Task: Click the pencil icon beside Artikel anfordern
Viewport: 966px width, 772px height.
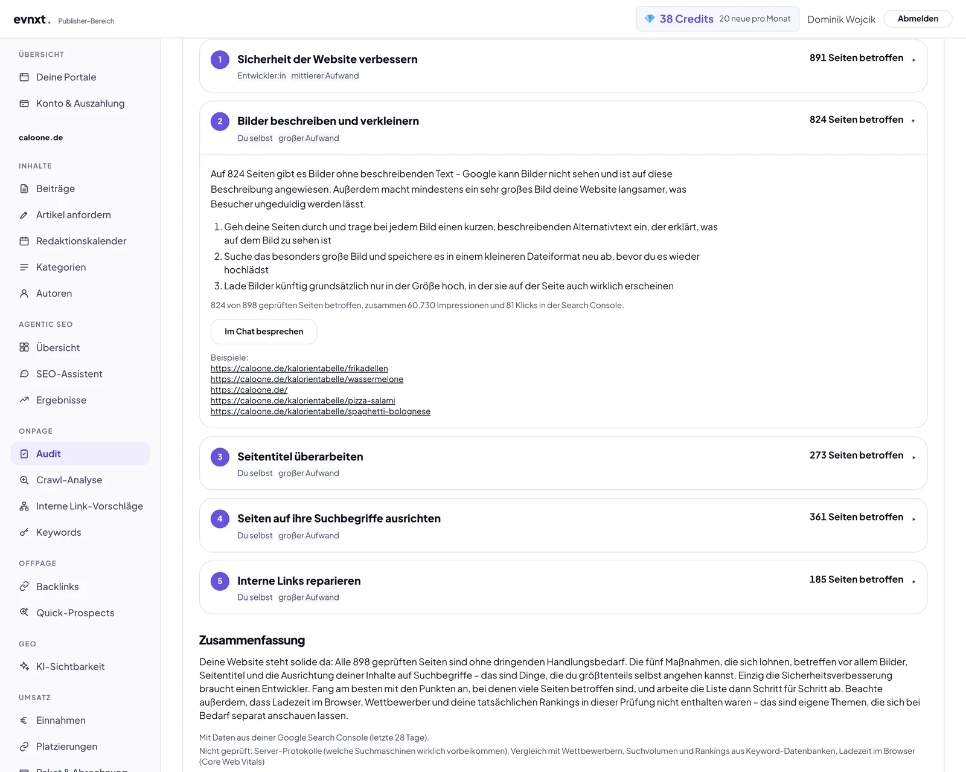Action: pyautogui.click(x=24, y=215)
